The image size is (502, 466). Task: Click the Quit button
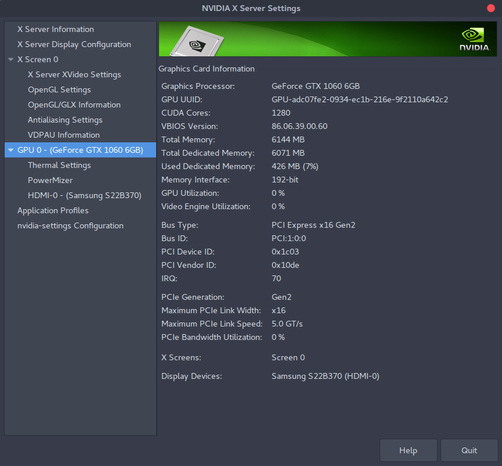point(469,450)
